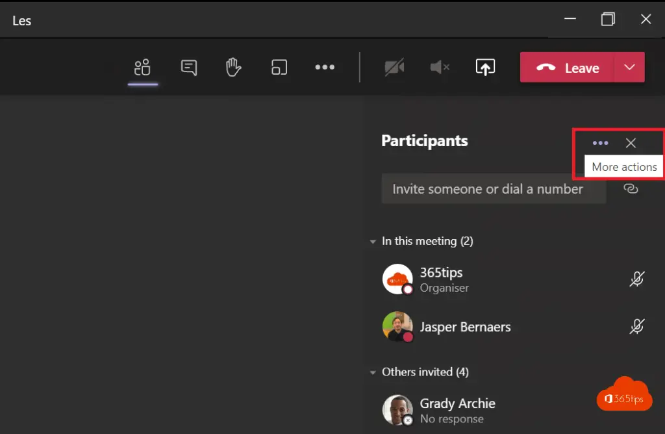Click the 365tips participant name
This screenshot has height=434, width=665.
pos(441,272)
